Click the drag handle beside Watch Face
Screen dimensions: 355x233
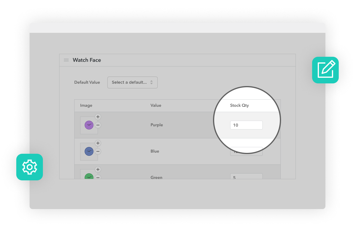pos(66,60)
